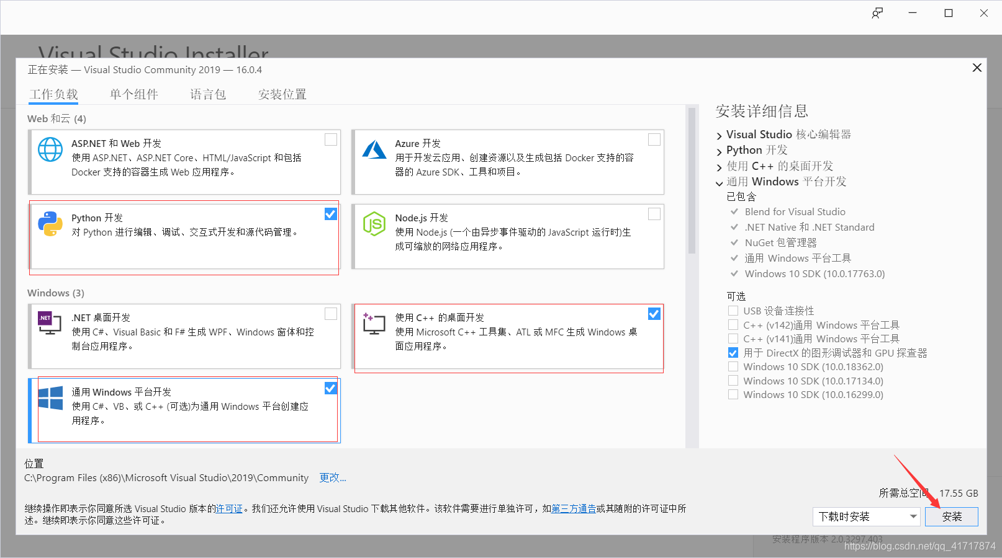Viewport: 1002px width, 558px height.
Task: Open the 许可证 link
Action: 229,508
